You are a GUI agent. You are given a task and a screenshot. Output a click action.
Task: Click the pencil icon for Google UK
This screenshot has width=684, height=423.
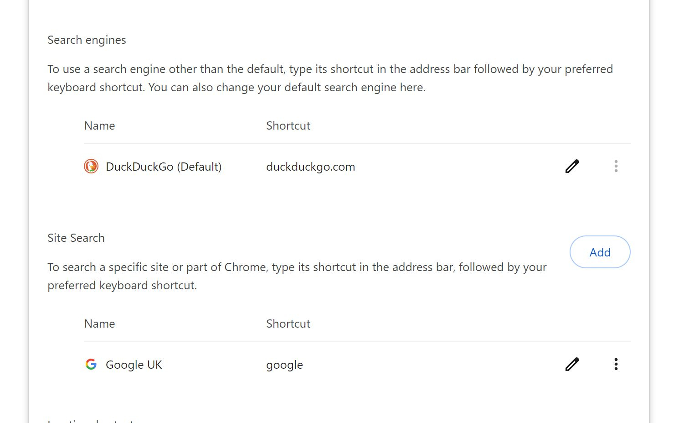[572, 364]
